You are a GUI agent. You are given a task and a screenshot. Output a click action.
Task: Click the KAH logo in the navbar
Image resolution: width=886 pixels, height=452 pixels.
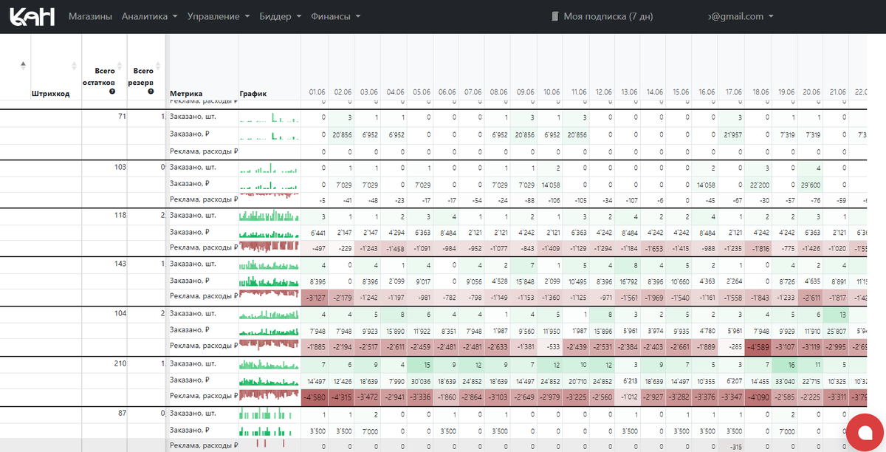pyautogui.click(x=32, y=16)
